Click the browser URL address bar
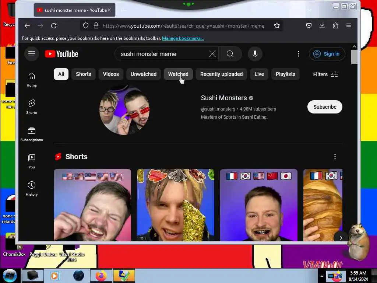 (183, 26)
